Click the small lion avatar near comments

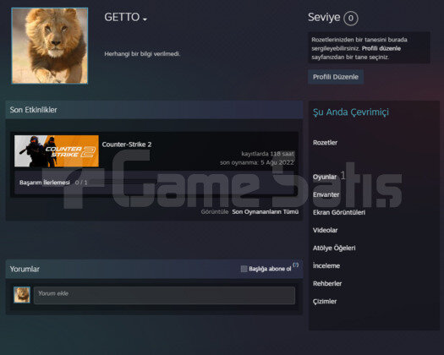tap(22, 295)
